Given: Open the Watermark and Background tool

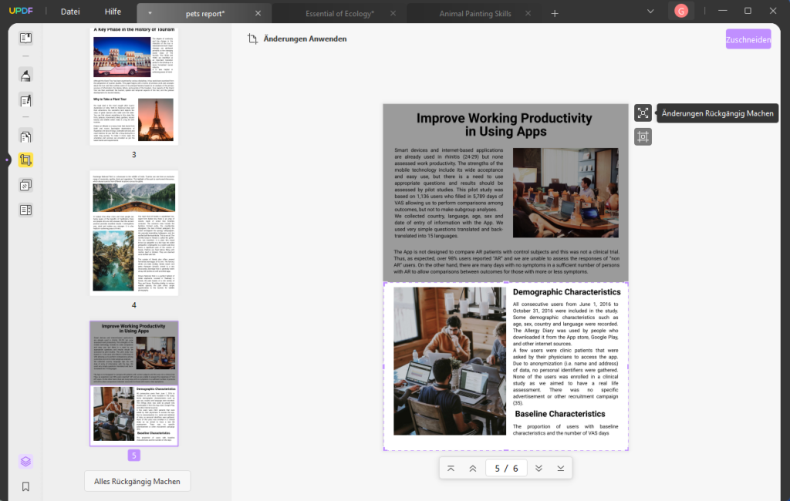Looking at the screenshot, I should pos(25,185).
